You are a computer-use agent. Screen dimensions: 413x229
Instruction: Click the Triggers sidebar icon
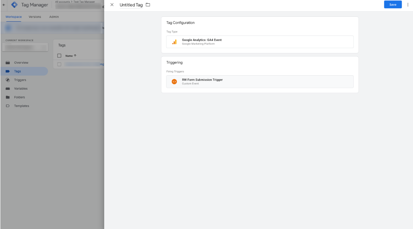(x=8, y=80)
